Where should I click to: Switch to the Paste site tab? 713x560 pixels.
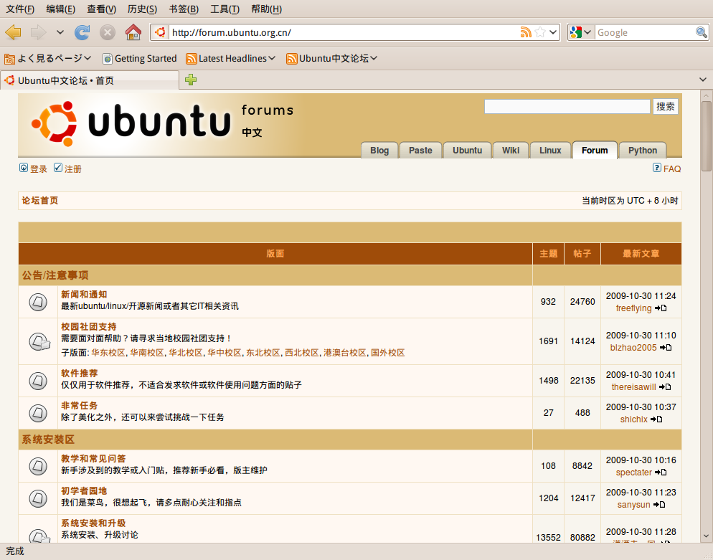click(420, 151)
